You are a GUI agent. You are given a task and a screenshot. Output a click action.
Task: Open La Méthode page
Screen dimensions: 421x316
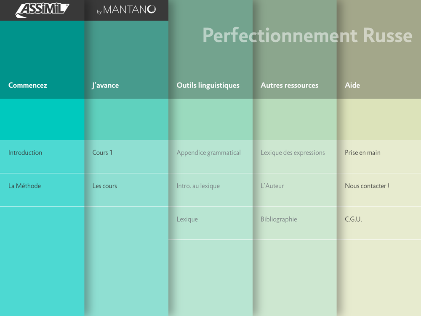[42, 190]
